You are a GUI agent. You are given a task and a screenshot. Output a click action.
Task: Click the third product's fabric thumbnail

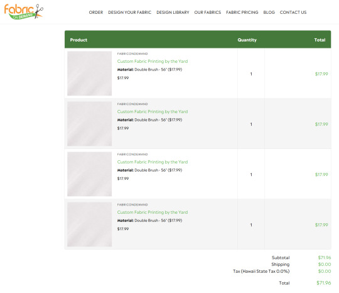pos(90,174)
